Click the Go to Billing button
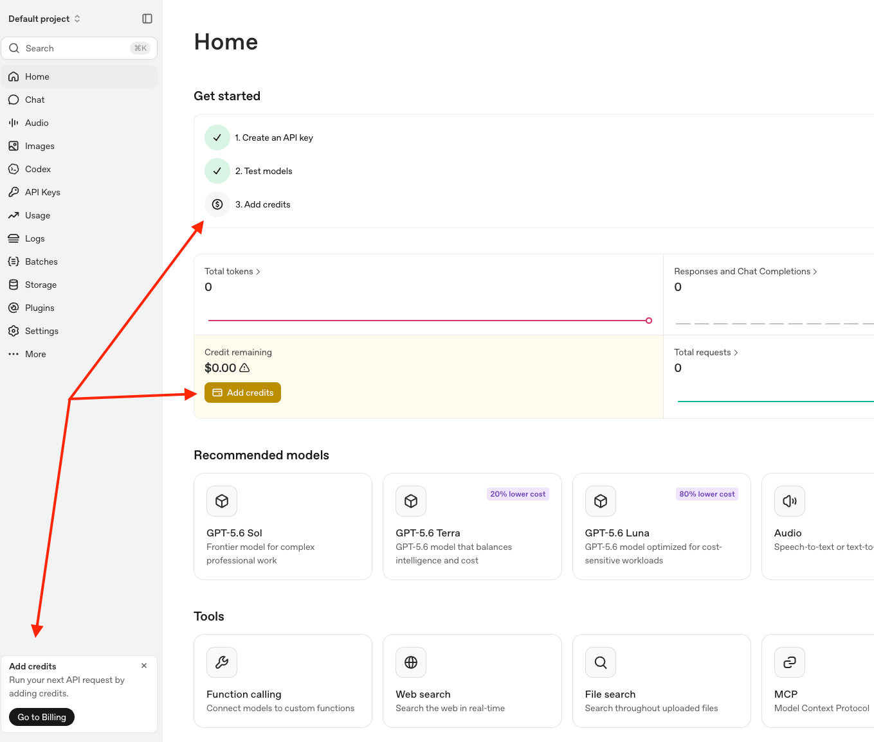Viewport: 874px width, 742px height. point(42,717)
